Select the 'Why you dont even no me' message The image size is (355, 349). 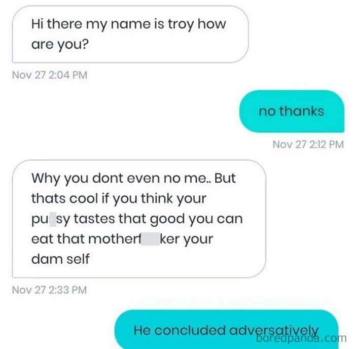tap(139, 219)
